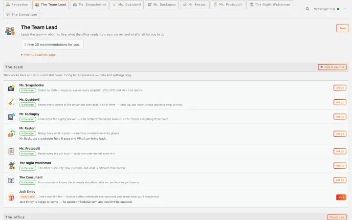Open the Ms. Dustdevil tab
Viewport: 352px width, 220px height.
point(127,4)
